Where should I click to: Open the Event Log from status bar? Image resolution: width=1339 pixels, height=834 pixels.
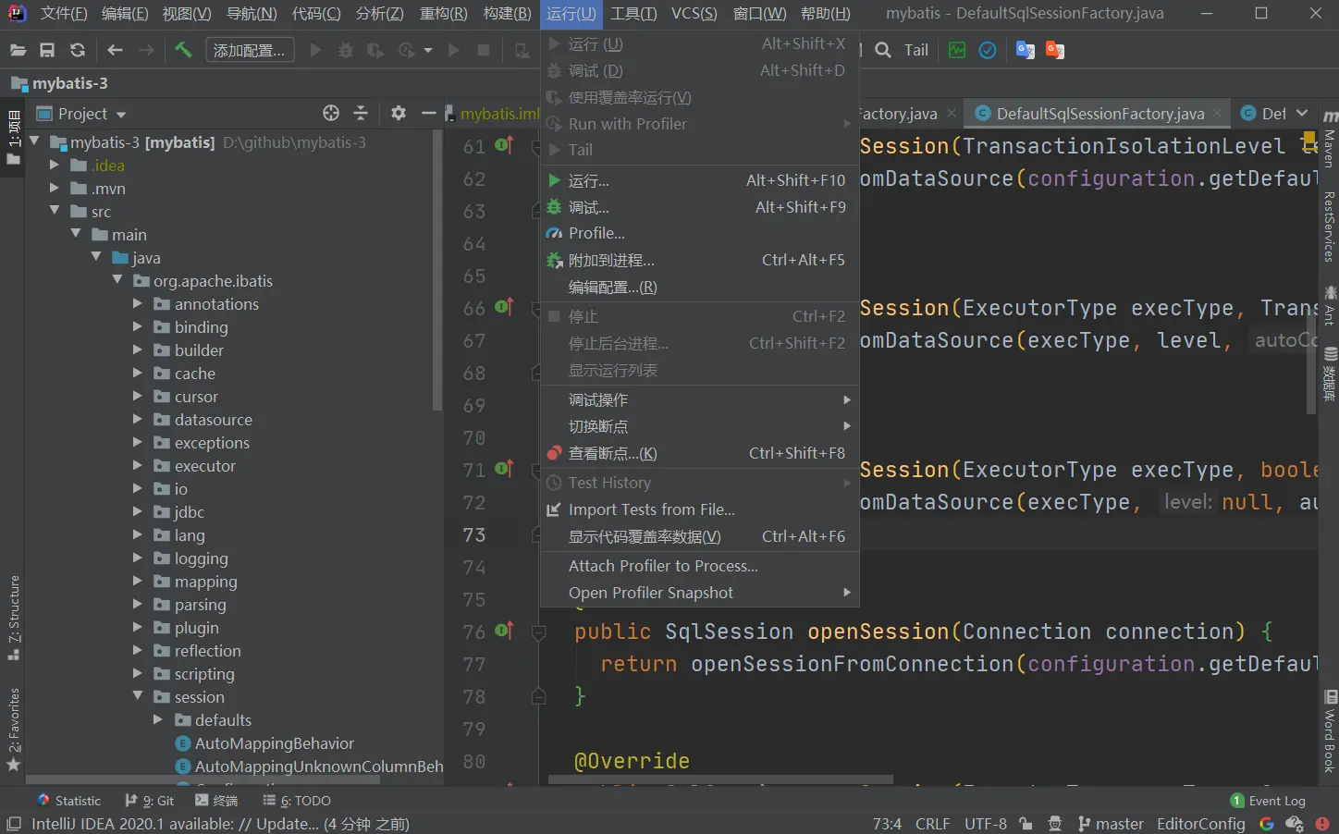coord(1268,801)
